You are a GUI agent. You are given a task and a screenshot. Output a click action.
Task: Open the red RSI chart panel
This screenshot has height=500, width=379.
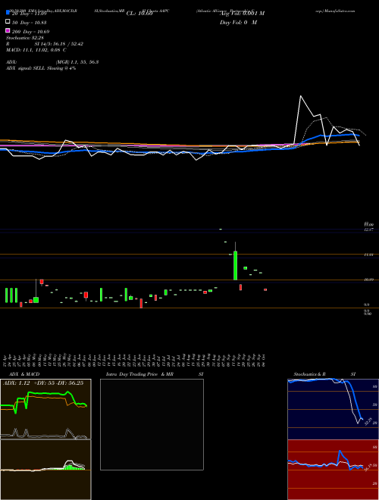click(x=333, y=470)
